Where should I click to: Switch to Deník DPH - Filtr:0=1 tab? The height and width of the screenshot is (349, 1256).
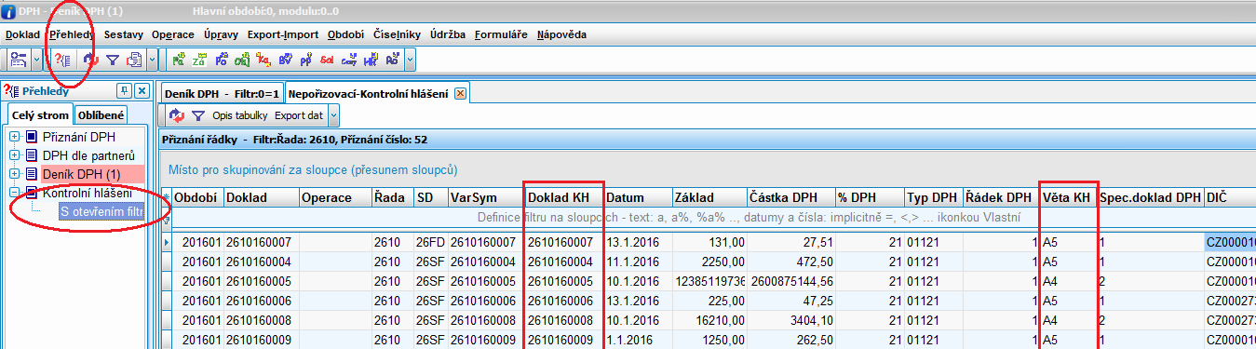(x=222, y=94)
